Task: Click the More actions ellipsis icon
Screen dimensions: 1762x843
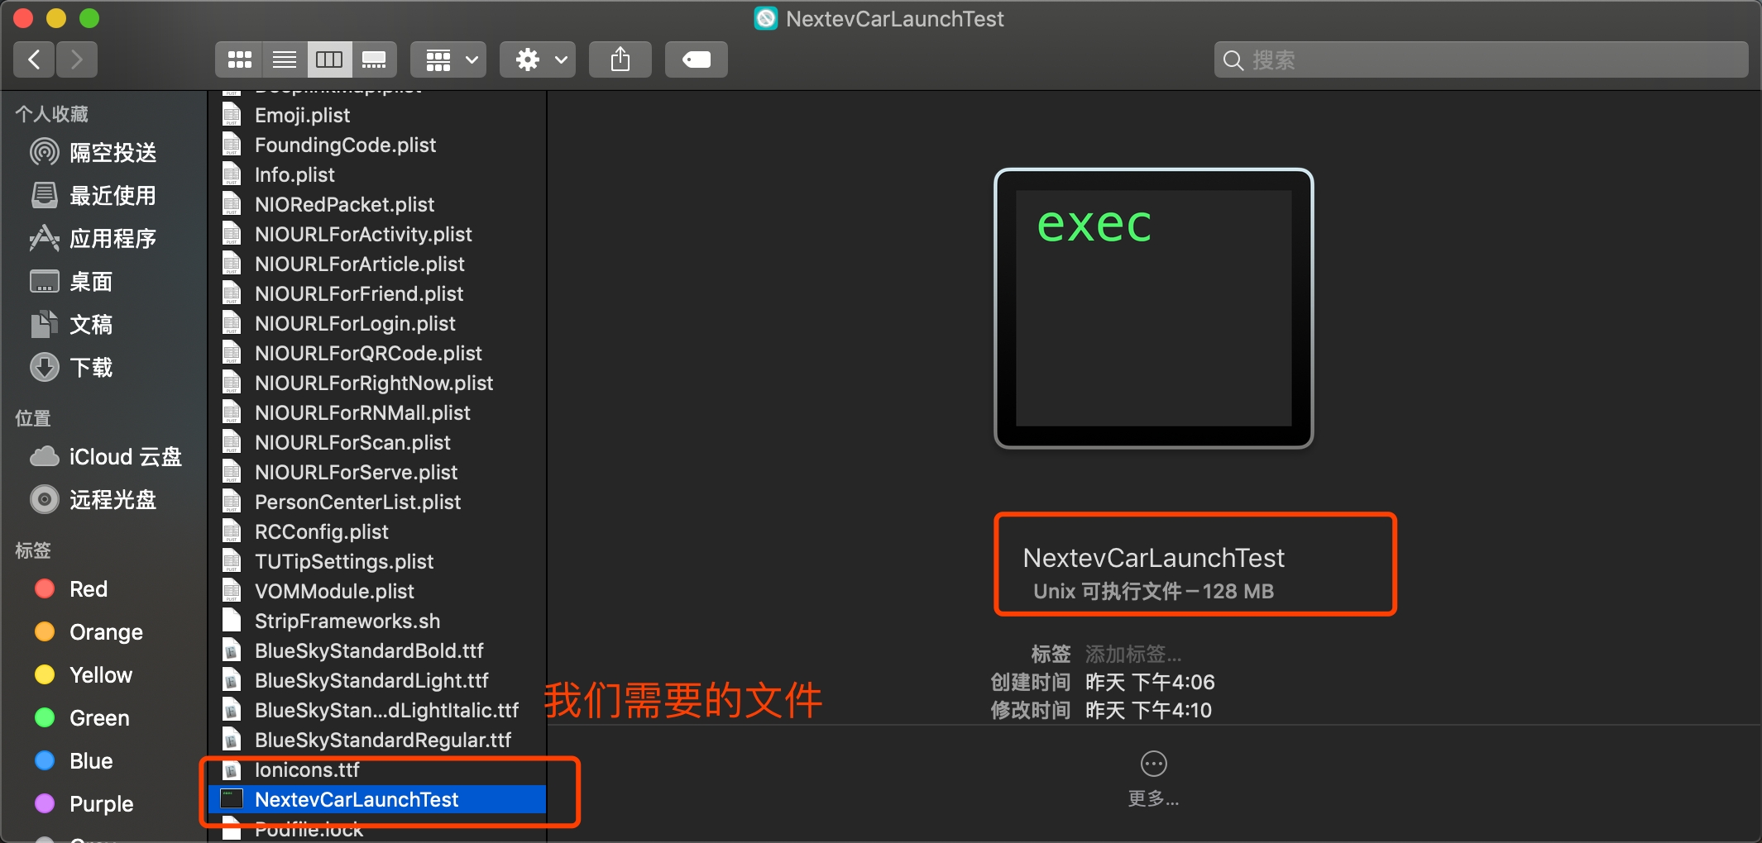Action: click(x=1153, y=764)
